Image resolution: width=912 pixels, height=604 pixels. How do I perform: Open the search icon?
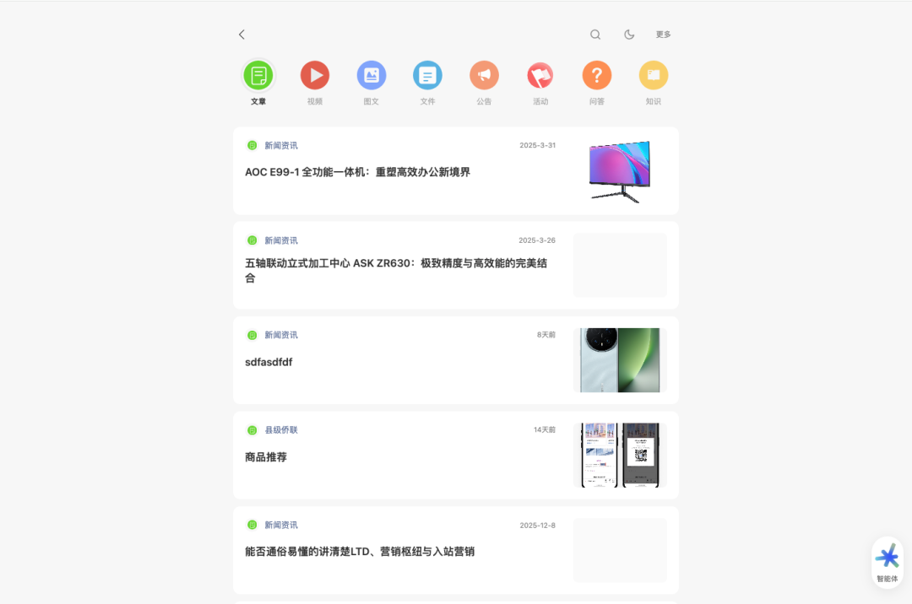click(x=595, y=35)
